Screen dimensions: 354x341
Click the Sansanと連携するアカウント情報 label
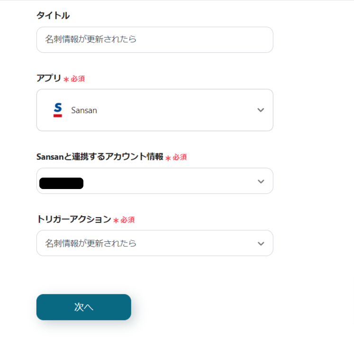(x=100, y=157)
